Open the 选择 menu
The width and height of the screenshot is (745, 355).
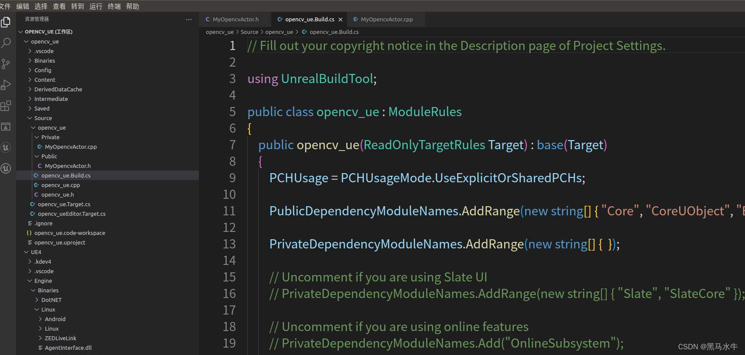(41, 7)
